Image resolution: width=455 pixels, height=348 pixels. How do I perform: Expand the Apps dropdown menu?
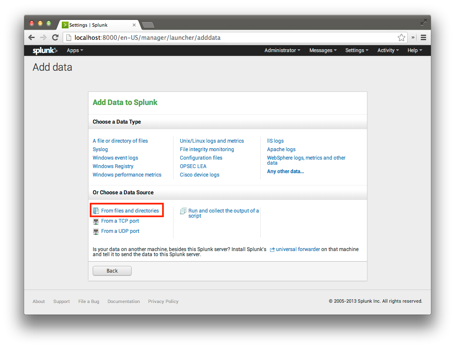[75, 50]
